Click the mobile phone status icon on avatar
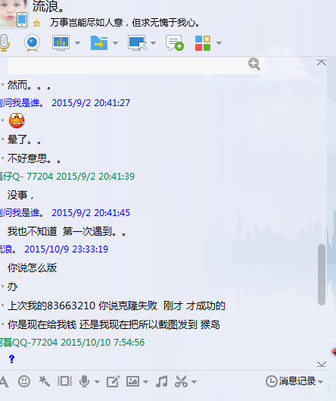The width and height of the screenshot is (336, 401). (x=22, y=20)
